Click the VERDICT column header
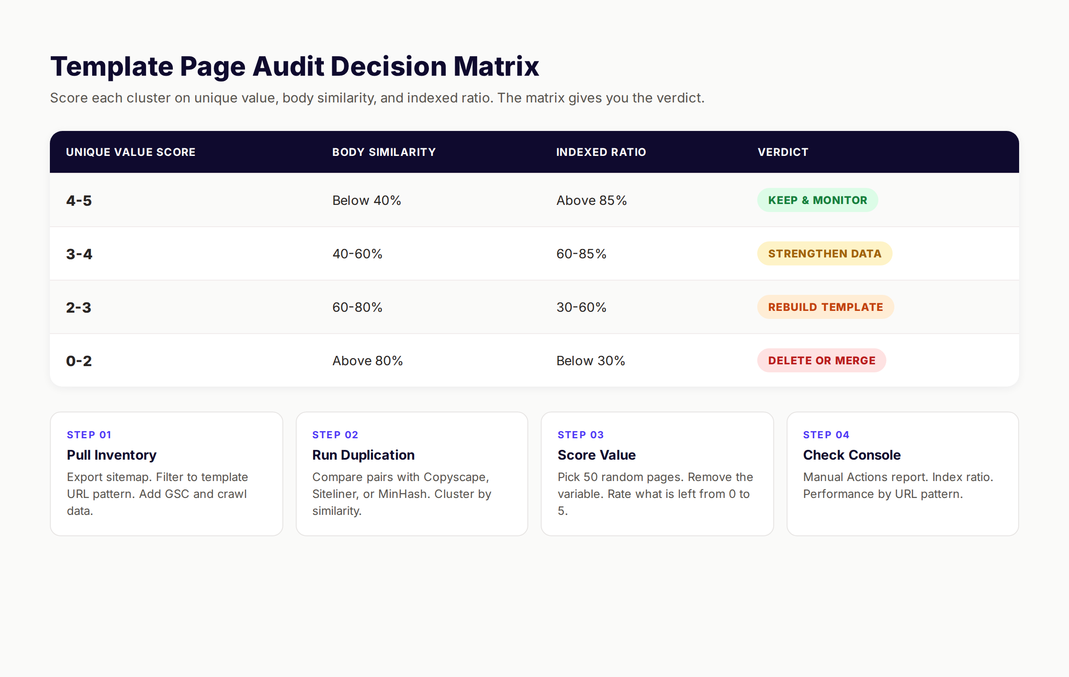1069x677 pixels. (x=783, y=152)
